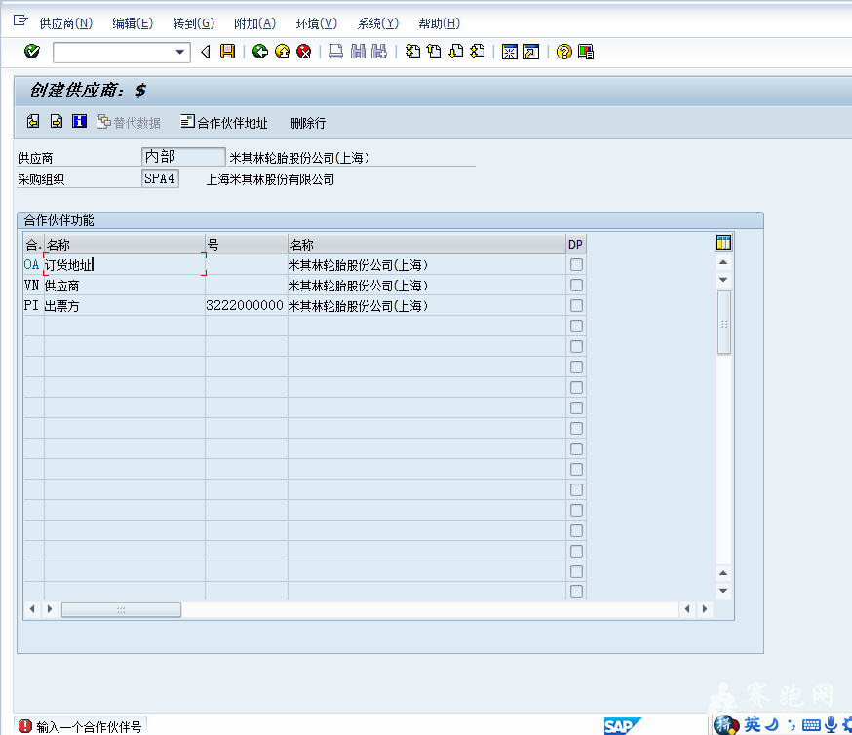Click left horizontal scroll-right arrow
Viewport: 852px width, 735px height.
[x=50, y=609]
